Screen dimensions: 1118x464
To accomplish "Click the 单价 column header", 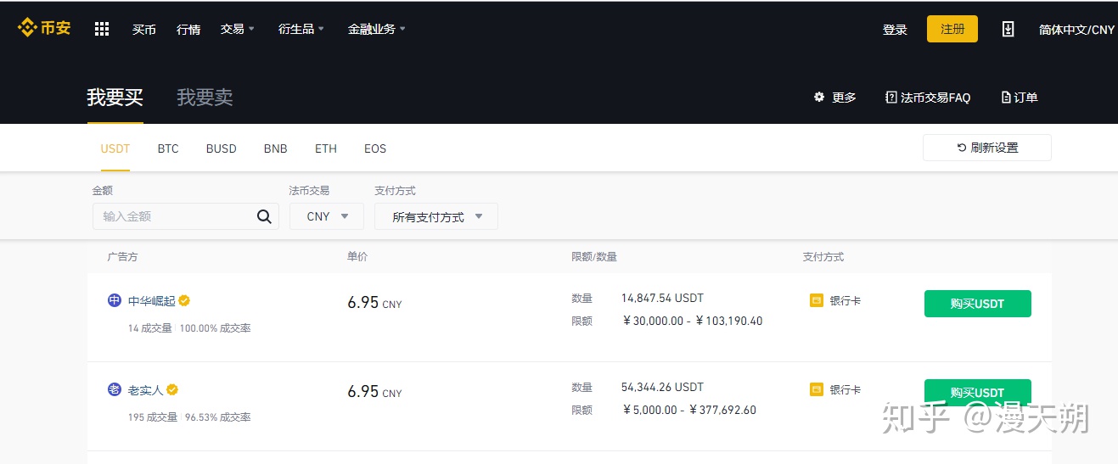I will click(x=357, y=256).
